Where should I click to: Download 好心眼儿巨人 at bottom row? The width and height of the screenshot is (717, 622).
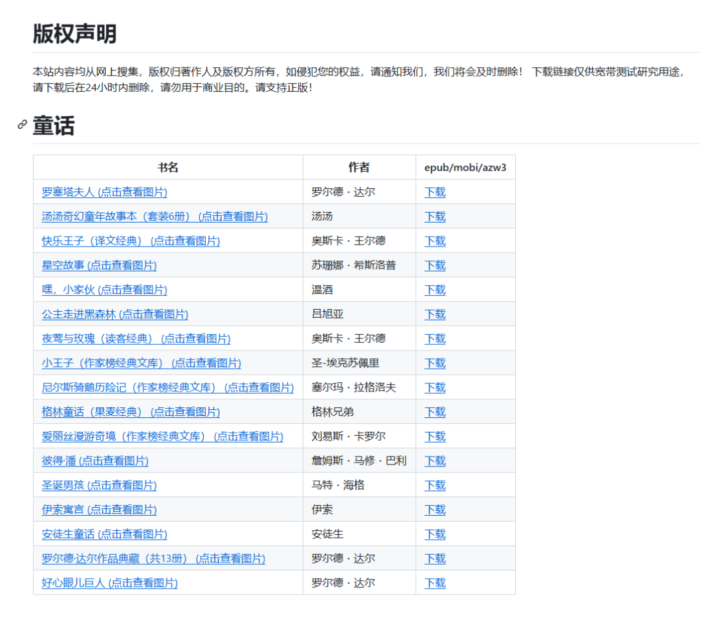click(435, 583)
